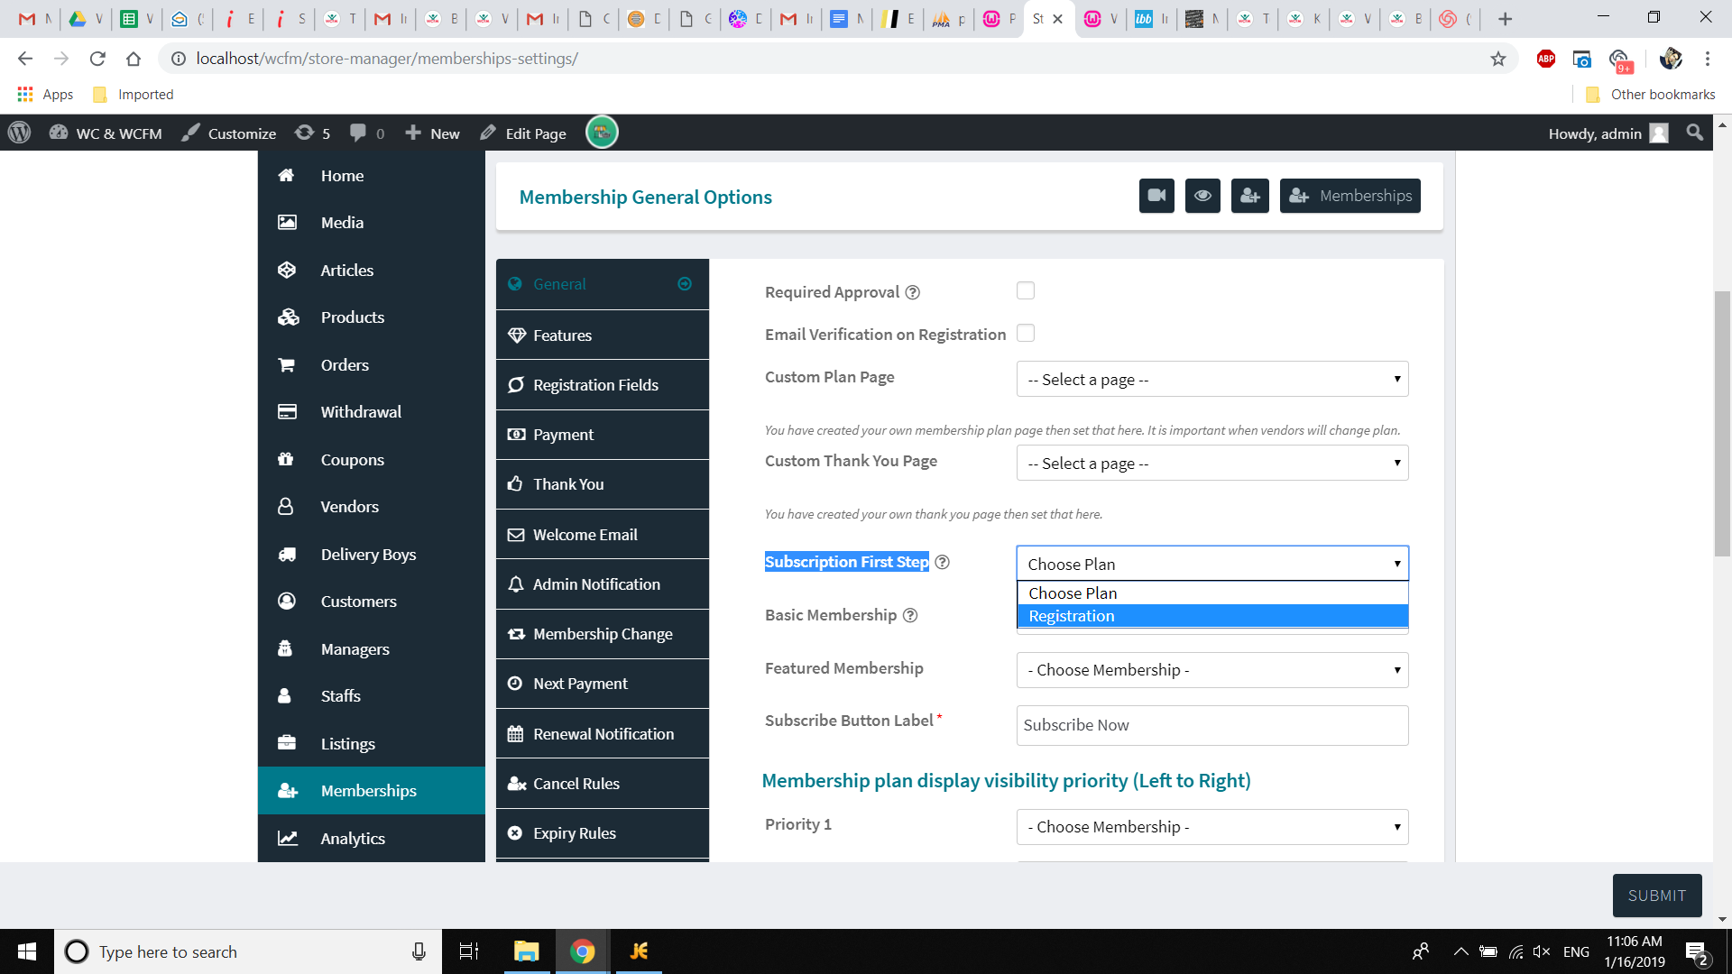The height and width of the screenshot is (974, 1732).
Task: Open the Custom Plan Page dropdown
Action: pos(1212,379)
